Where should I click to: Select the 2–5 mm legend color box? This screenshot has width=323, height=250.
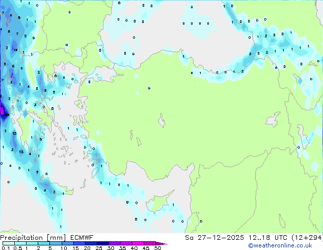pos(44,243)
